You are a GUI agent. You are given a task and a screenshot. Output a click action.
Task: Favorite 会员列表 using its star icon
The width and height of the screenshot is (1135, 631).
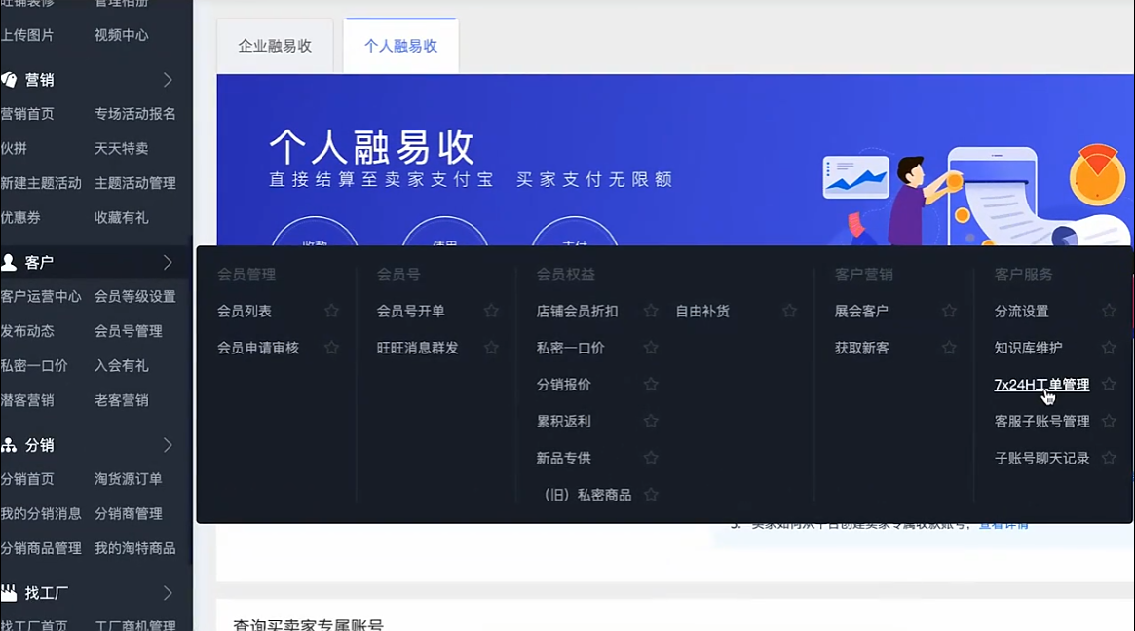tap(331, 312)
